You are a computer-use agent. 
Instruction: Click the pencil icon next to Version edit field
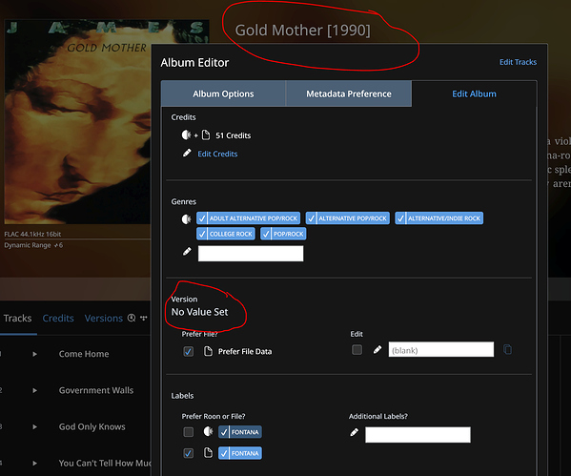(x=377, y=350)
